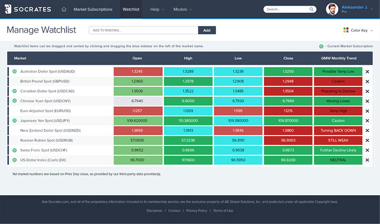Viewport: 380px width, 224px height.
Task: Remove Euro Adjusted Spot row
Action: pos(367,111)
